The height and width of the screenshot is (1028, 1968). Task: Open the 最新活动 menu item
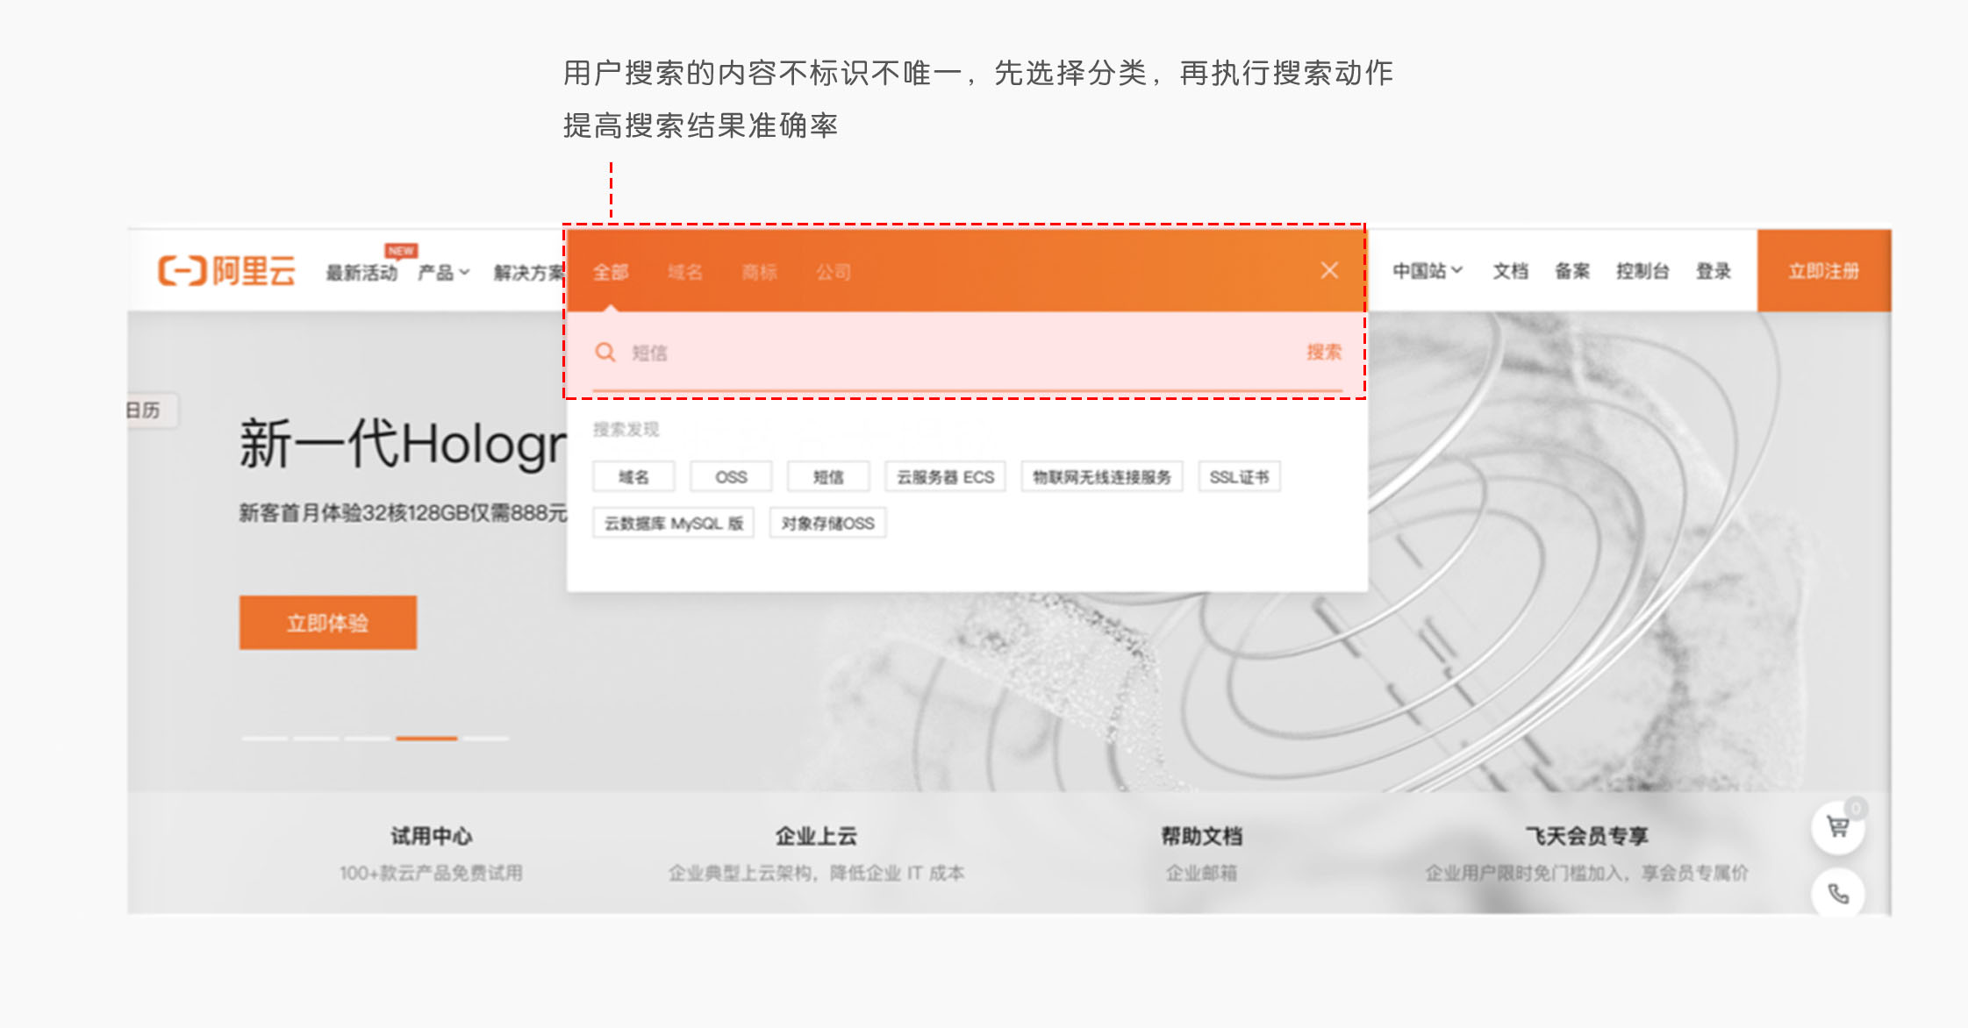click(x=361, y=273)
